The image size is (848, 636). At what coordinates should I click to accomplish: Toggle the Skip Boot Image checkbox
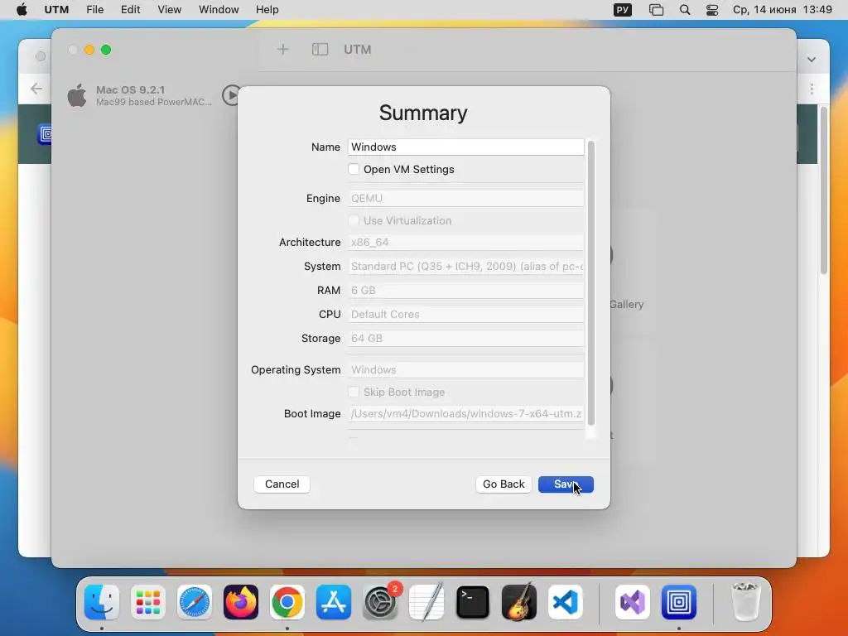(x=354, y=392)
